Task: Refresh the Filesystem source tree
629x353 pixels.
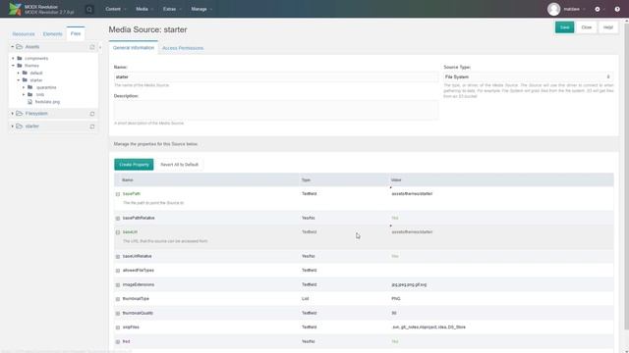Action: pyautogui.click(x=91, y=114)
